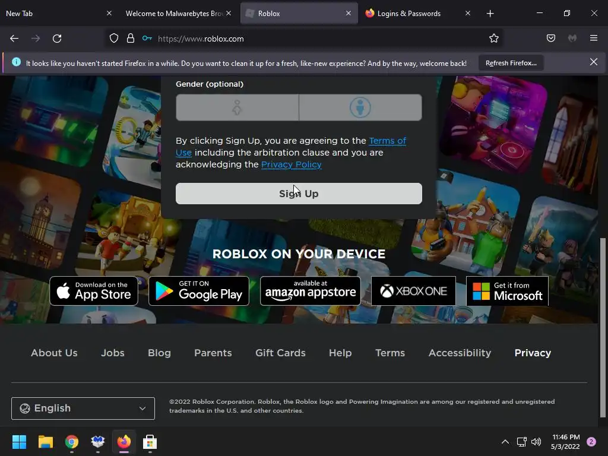Screen dimensions: 608x456
Task: Click the Sign Up button
Action: (x=299, y=194)
